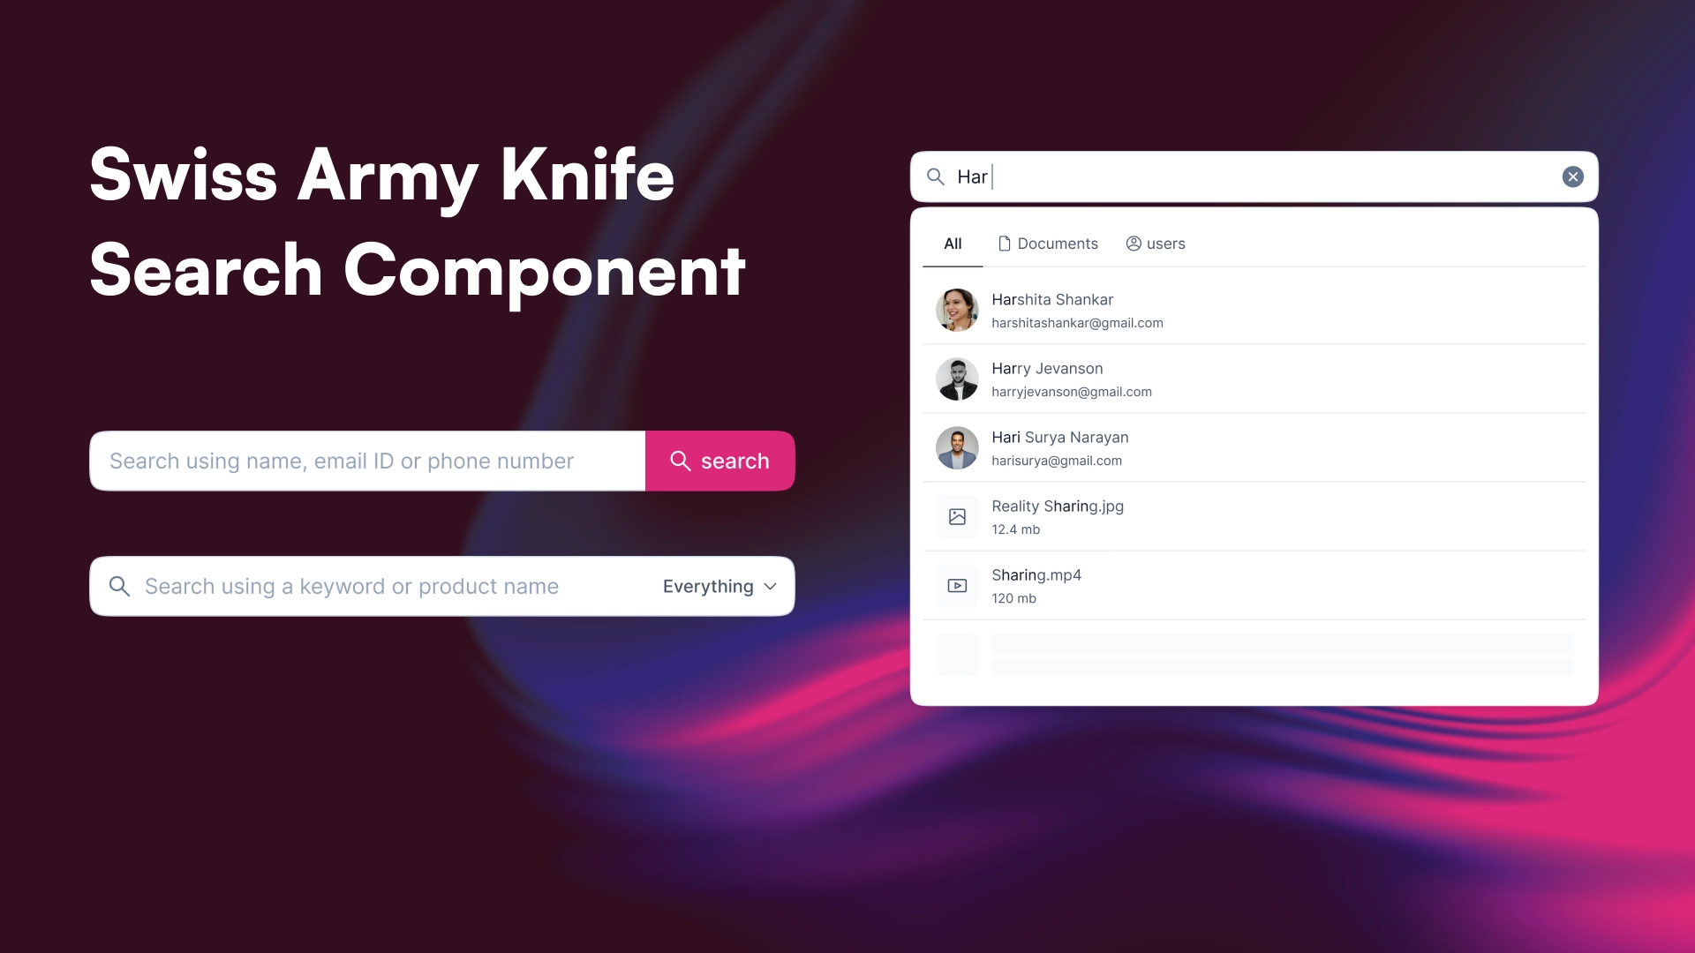Click the video file icon for Sharing.mp4
Image resolution: width=1695 pixels, height=953 pixels.
(x=957, y=585)
